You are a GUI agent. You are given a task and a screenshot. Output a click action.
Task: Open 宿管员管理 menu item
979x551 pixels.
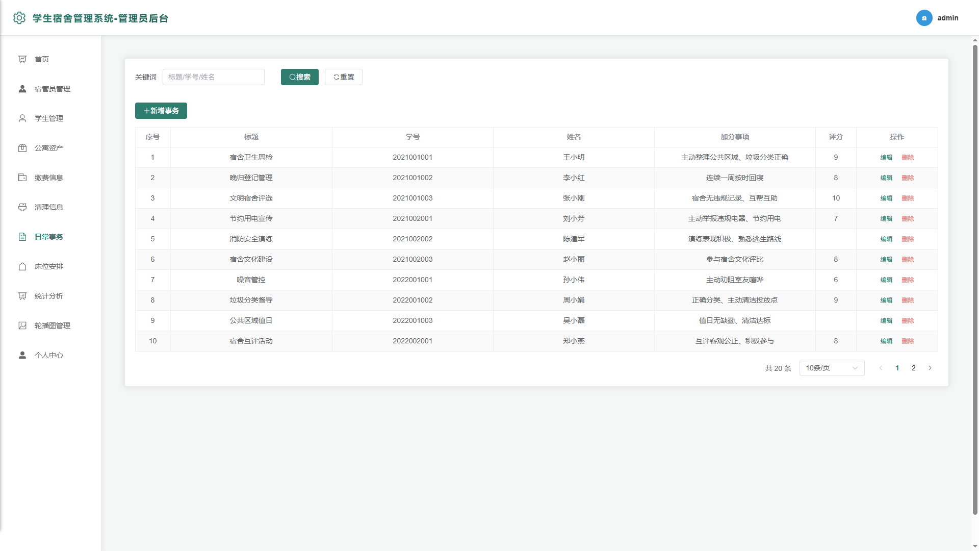point(51,89)
